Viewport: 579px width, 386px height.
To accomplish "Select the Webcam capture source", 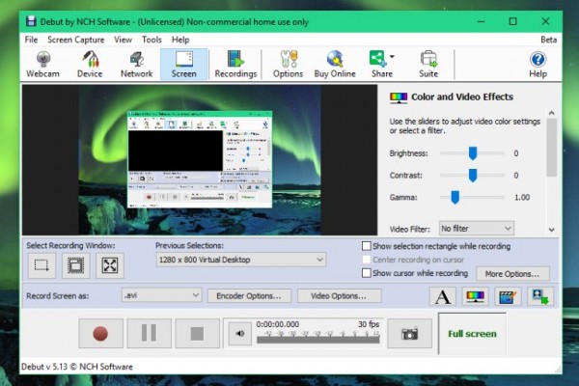I will point(42,64).
